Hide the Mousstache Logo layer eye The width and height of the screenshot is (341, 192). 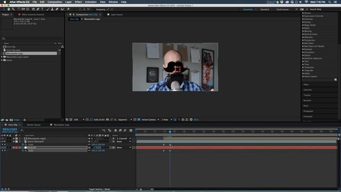[2, 139]
